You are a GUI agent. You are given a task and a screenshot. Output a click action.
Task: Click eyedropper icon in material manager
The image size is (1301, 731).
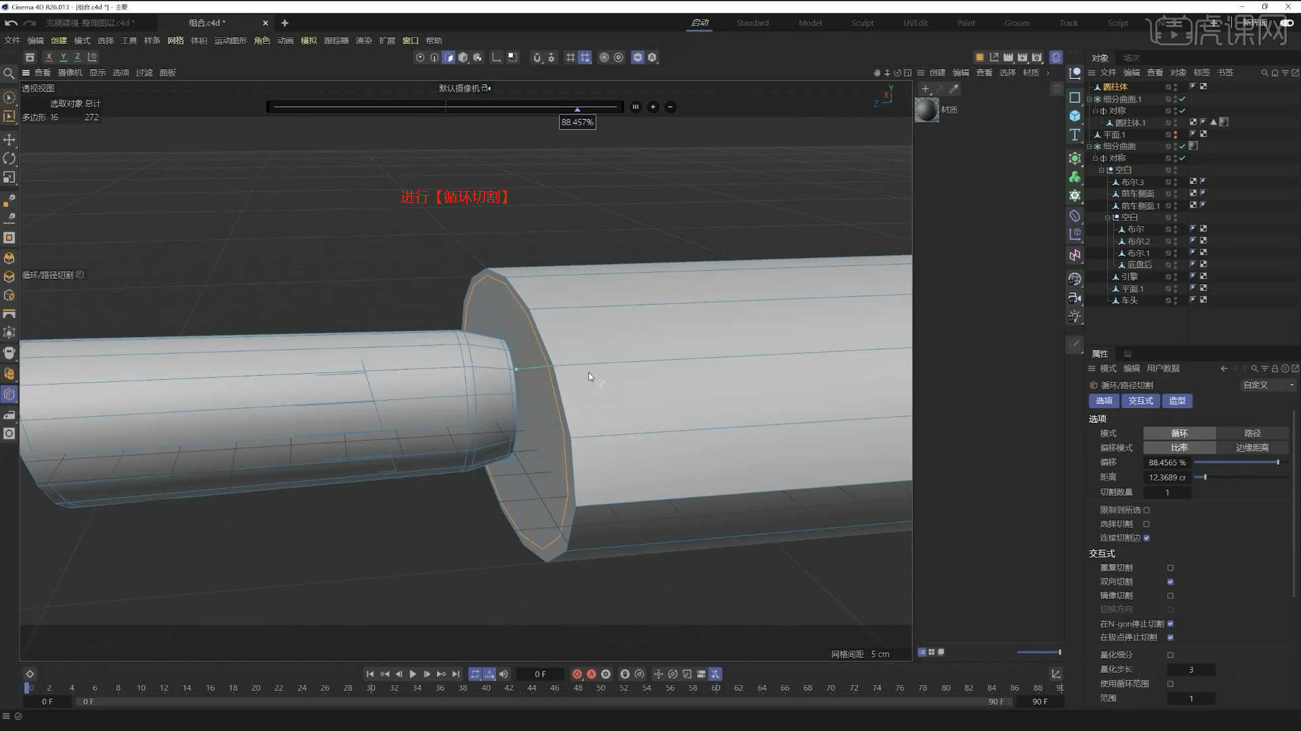coord(954,89)
